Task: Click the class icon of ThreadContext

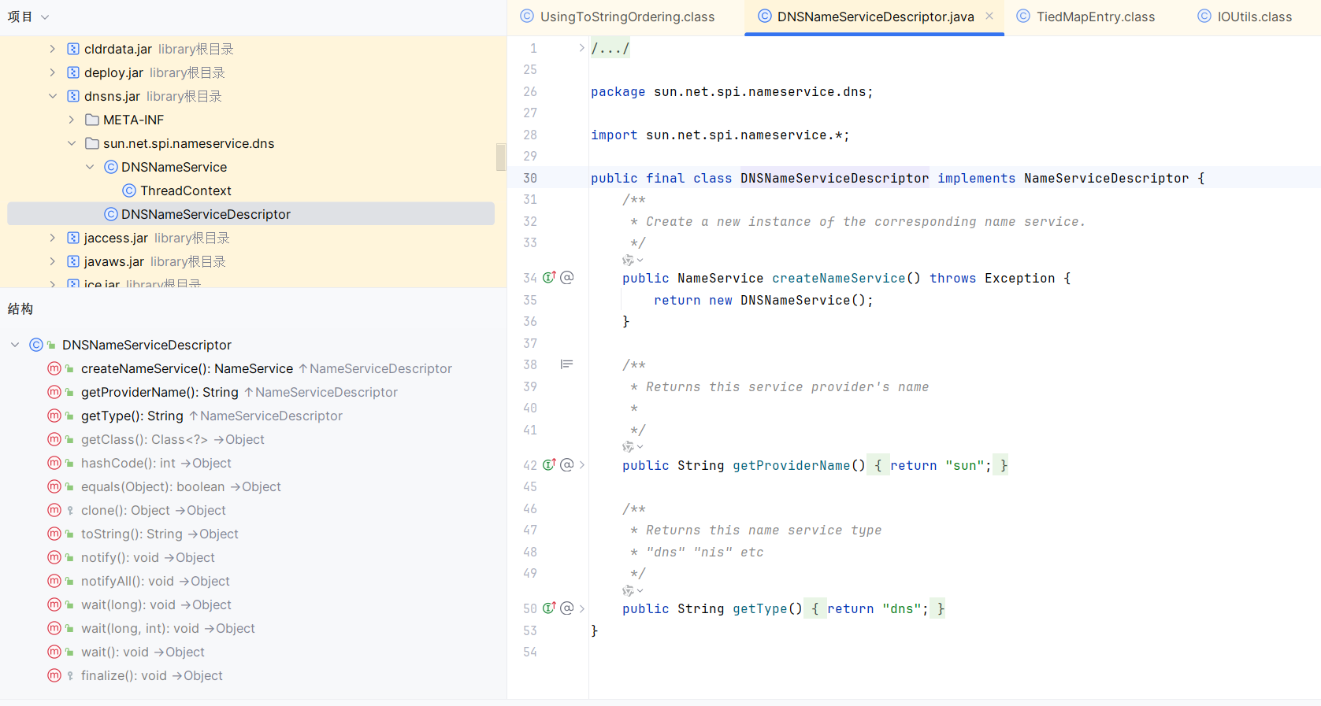Action: 129,190
